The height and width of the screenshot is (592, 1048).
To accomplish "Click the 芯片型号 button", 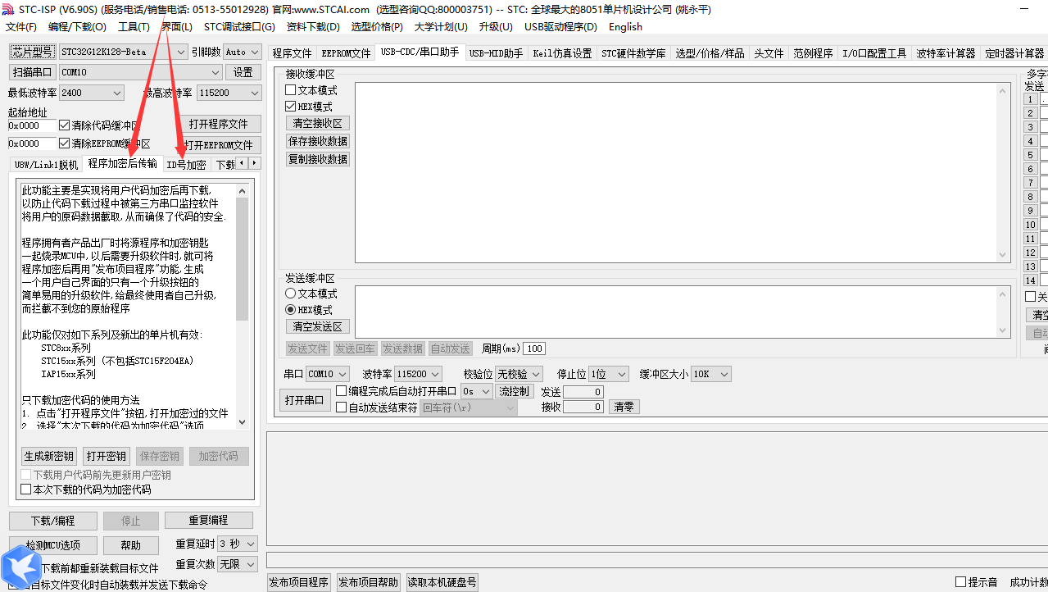I will click(x=32, y=52).
